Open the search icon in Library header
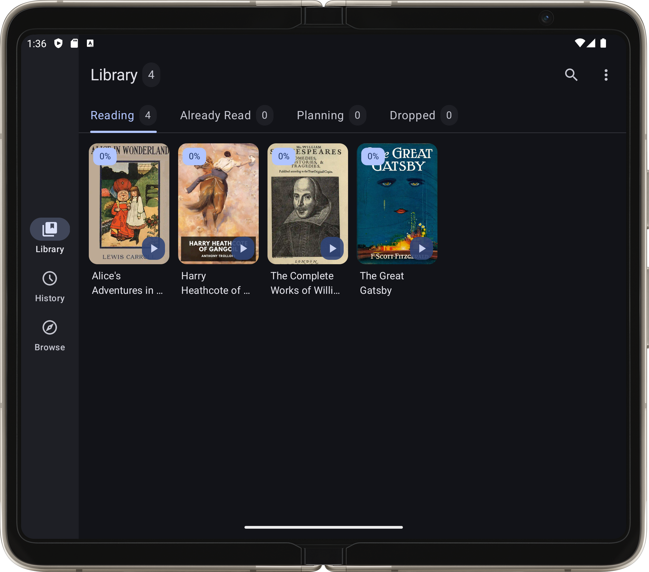 [571, 75]
